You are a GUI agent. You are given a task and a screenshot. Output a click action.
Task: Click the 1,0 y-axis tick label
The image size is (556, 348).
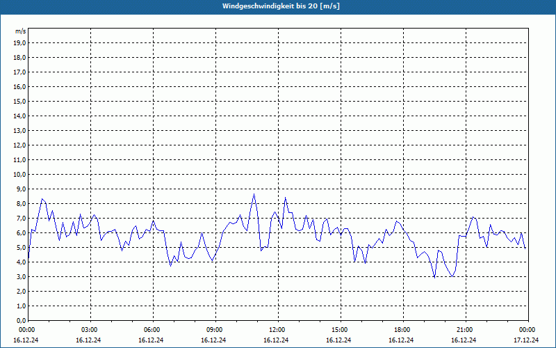pos(21,306)
